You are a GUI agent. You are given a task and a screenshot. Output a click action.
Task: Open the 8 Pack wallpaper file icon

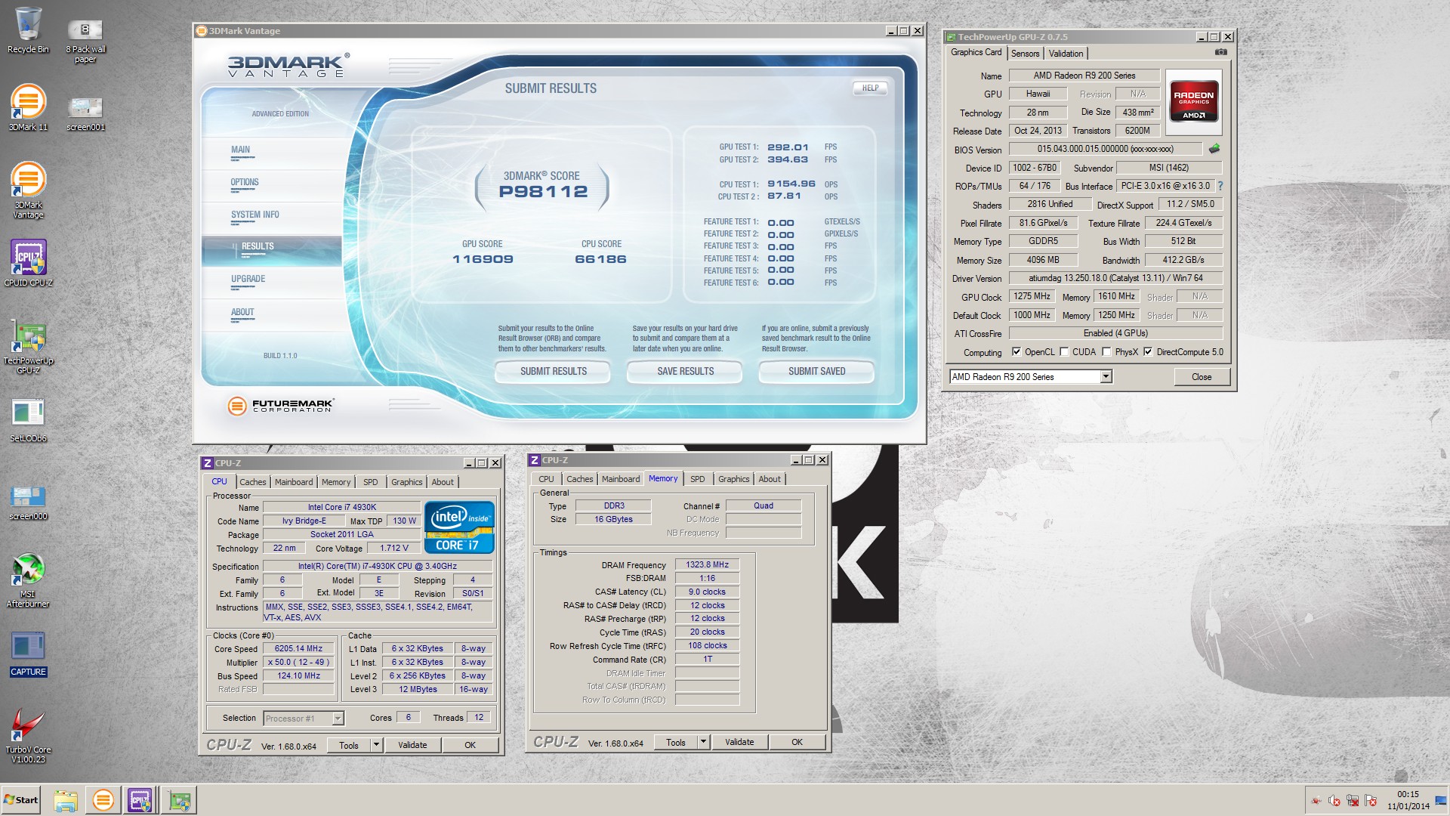(85, 41)
